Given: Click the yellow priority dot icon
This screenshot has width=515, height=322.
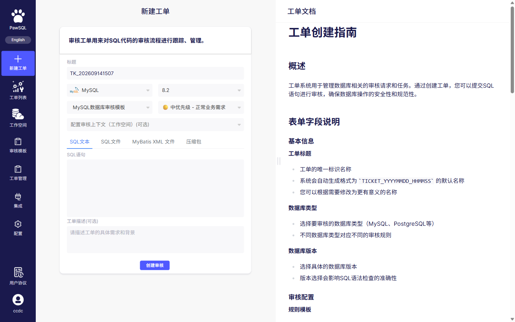Looking at the screenshot, I should pos(165,107).
